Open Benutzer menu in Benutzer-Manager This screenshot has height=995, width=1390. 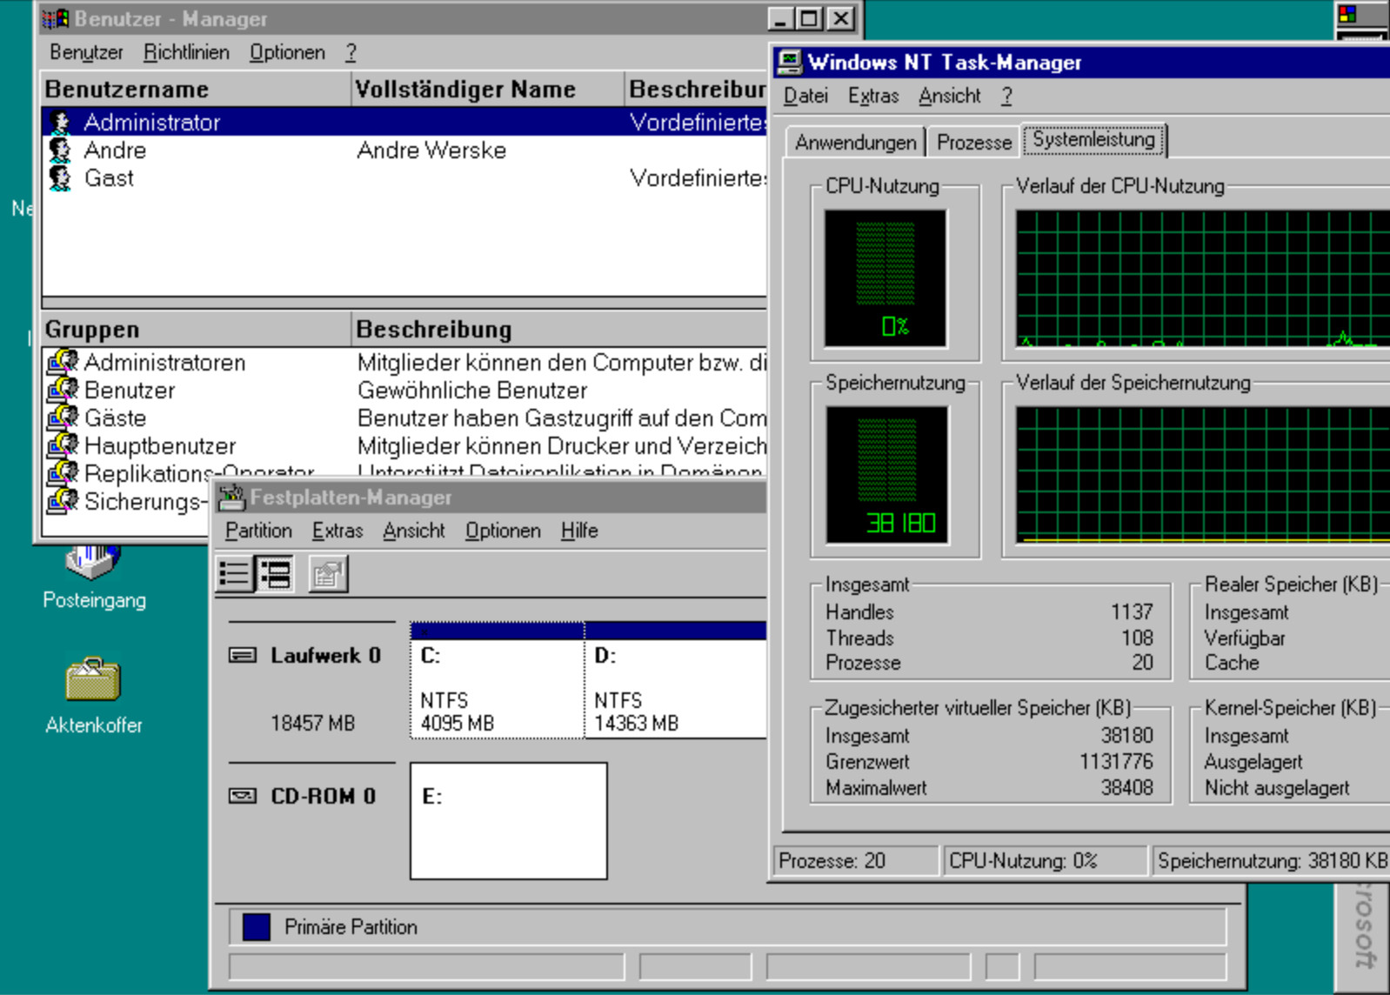(86, 52)
